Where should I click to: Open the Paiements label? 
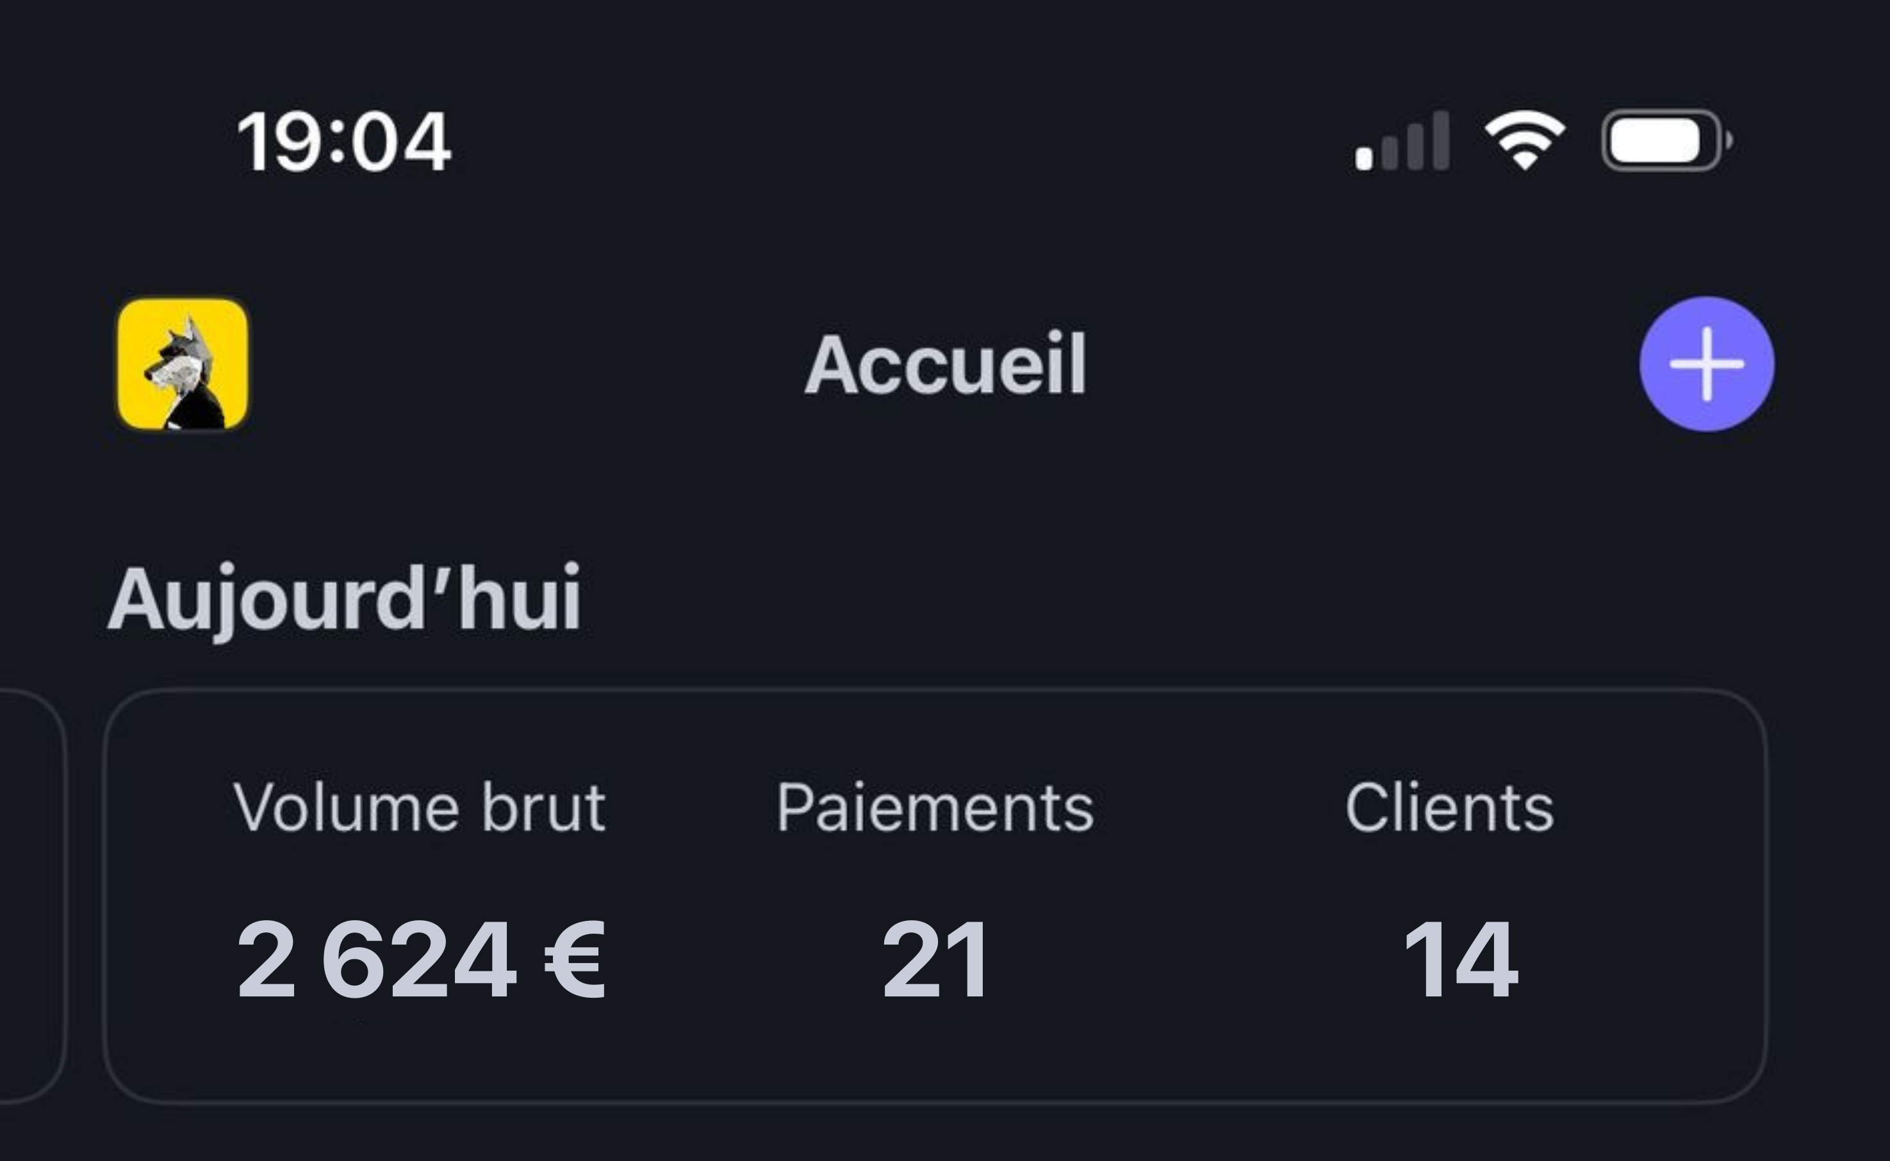coord(935,808)
